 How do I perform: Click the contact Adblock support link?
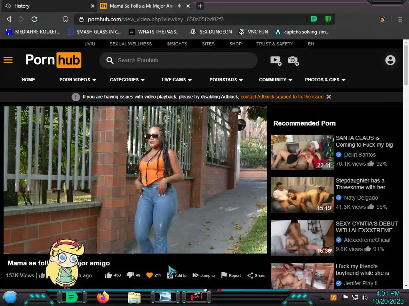[x=282, y=97]
